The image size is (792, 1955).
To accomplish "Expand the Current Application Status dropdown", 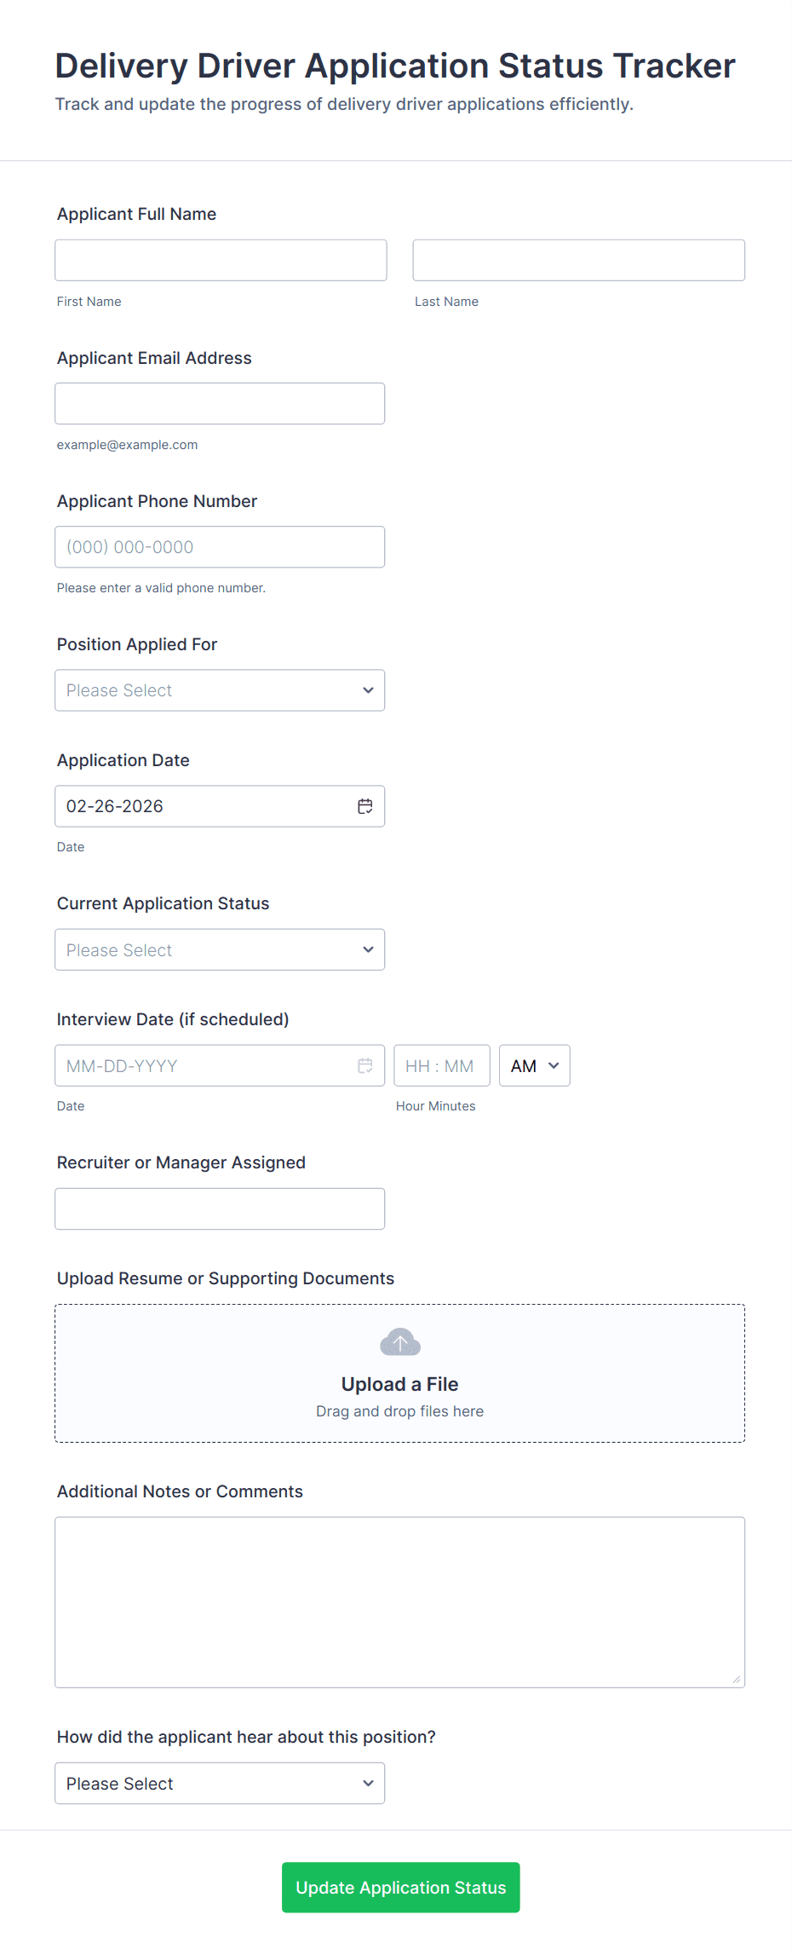I will pos(220,949).
